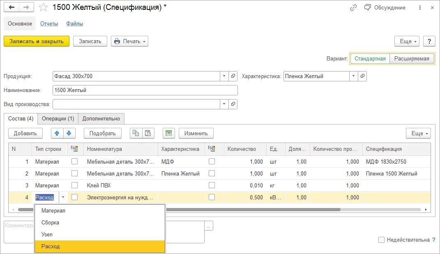Viewport: 440px width, 254px height.
Task: Enable Недействительна checkbox
Action: [381, 240]
